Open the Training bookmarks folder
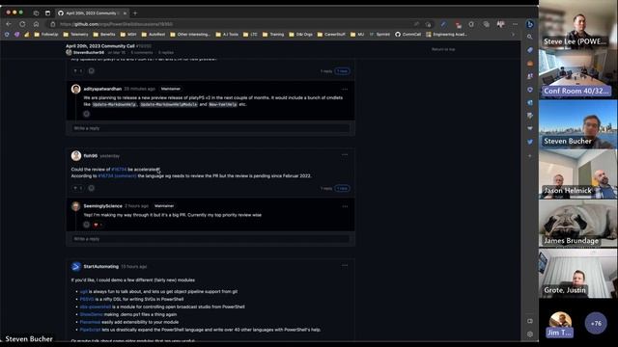Viewport: 618px width, 347px height. 273,35
